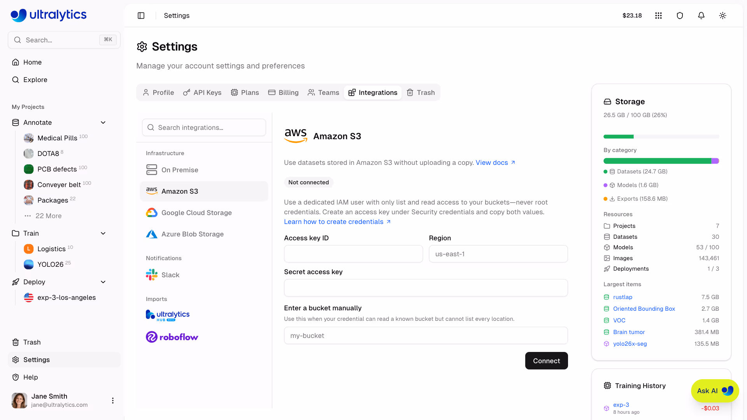Open Settings in sidebar
Image resolution: width=747 pixels, height=420 pixels.
[64, 360]
